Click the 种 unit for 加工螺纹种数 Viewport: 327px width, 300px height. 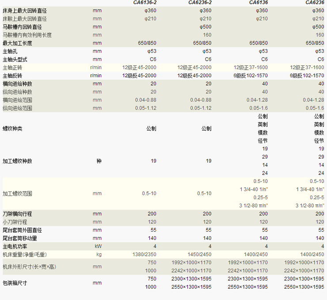click(x=99, y=161)
